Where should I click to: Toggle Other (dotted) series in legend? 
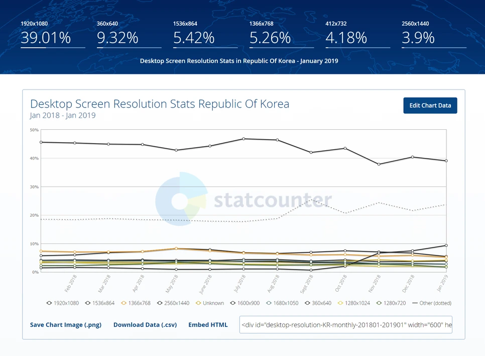[x=432, y=303]
